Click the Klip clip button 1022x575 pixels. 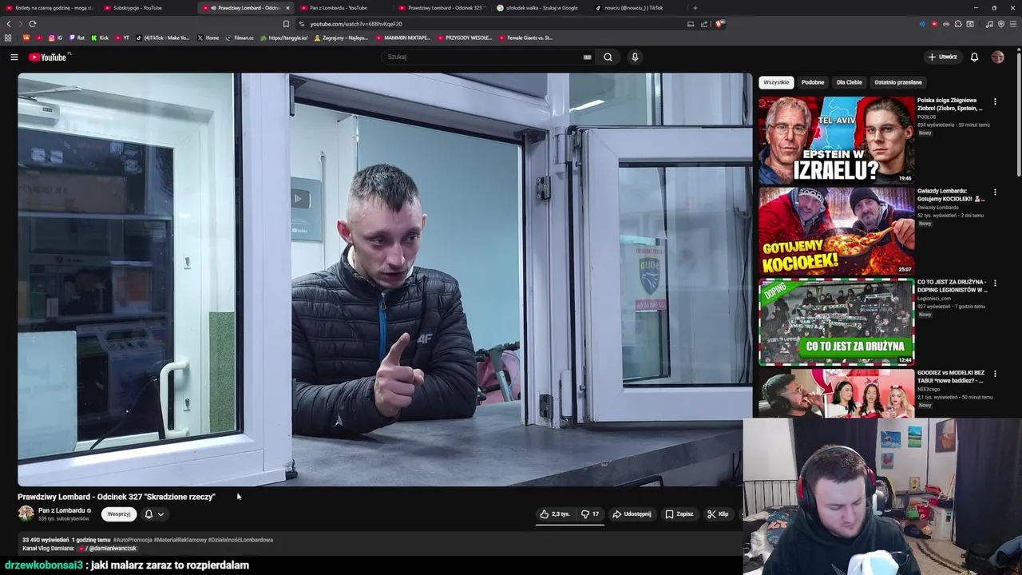click(718, 514)
